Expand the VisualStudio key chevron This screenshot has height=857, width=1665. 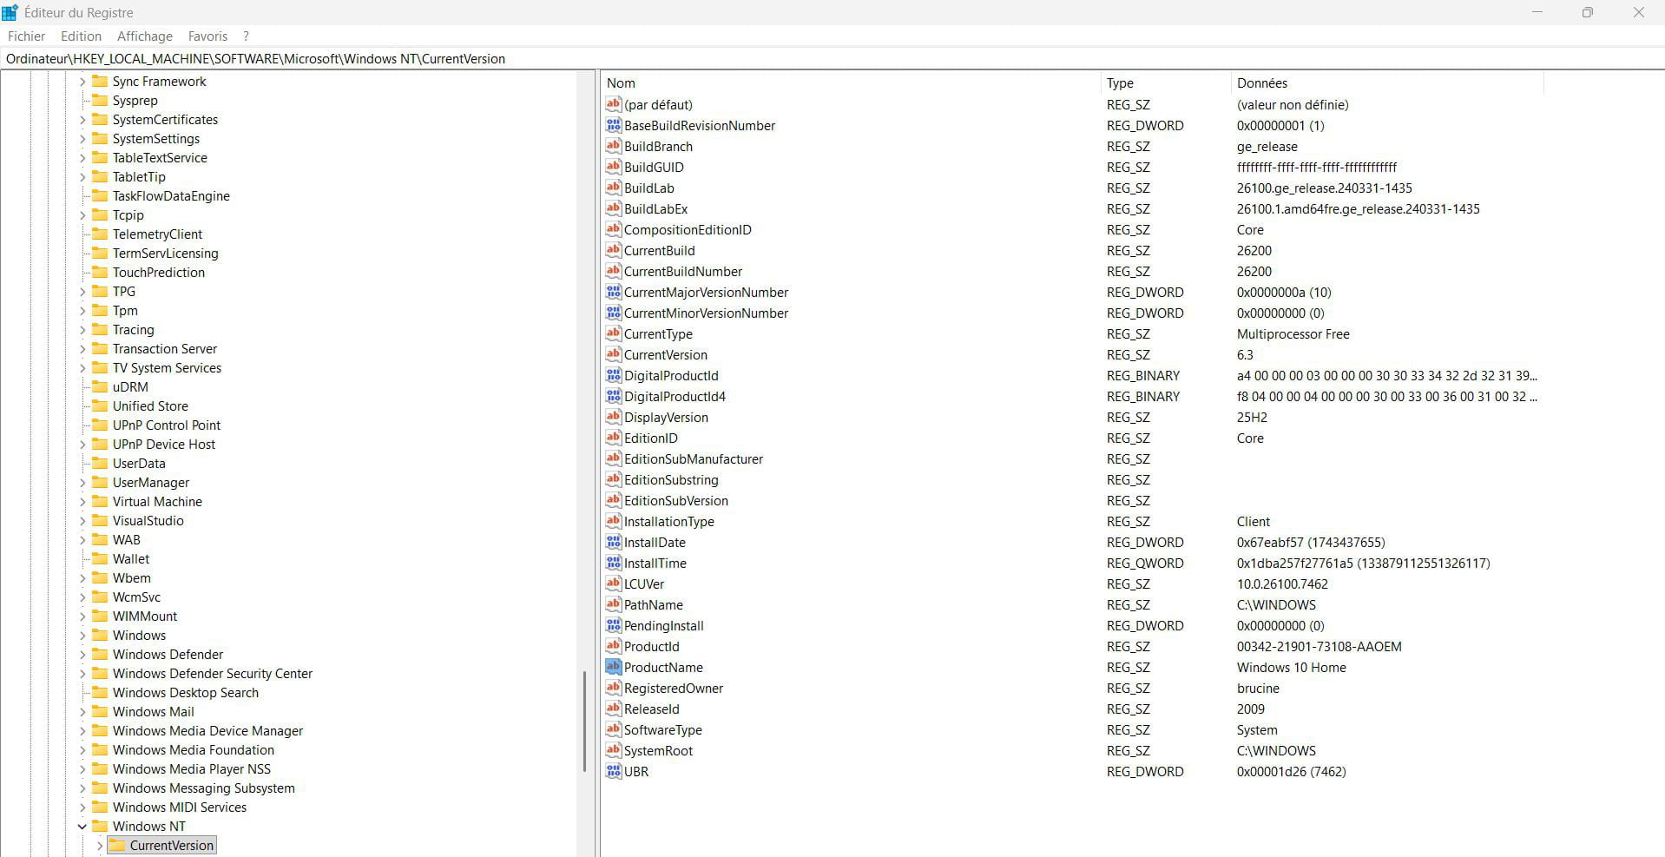[82, 521]
